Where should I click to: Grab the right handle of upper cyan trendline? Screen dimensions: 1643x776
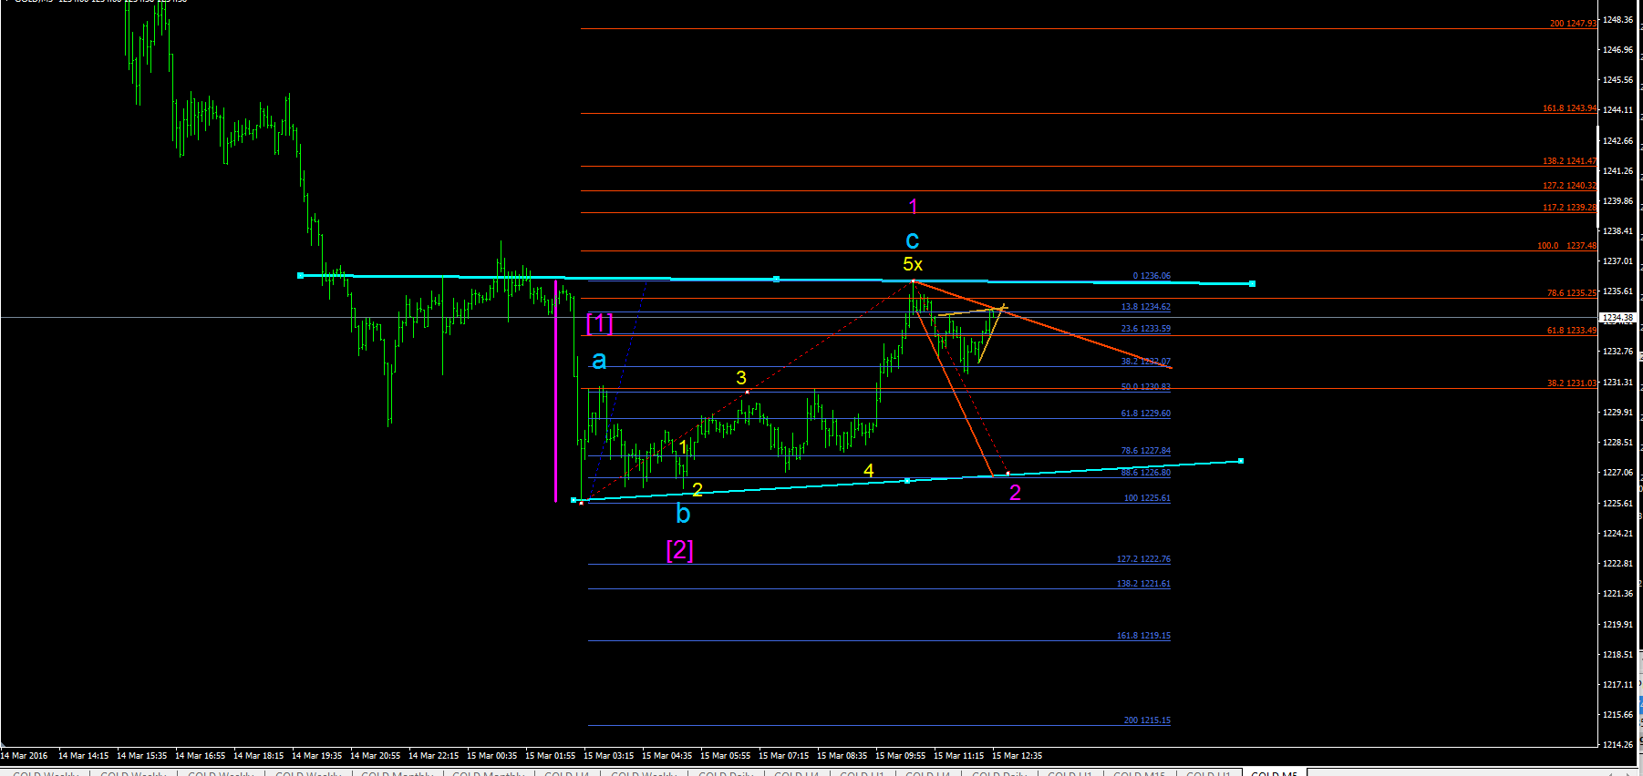[x=1252, y=284]
